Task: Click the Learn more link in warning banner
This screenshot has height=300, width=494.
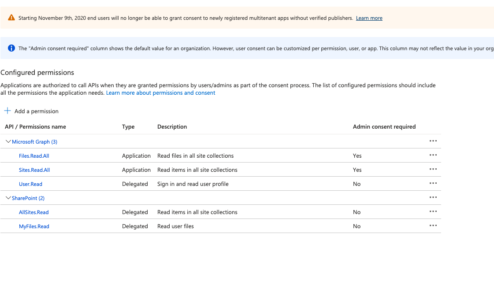Action: click(x=369, y=18)
